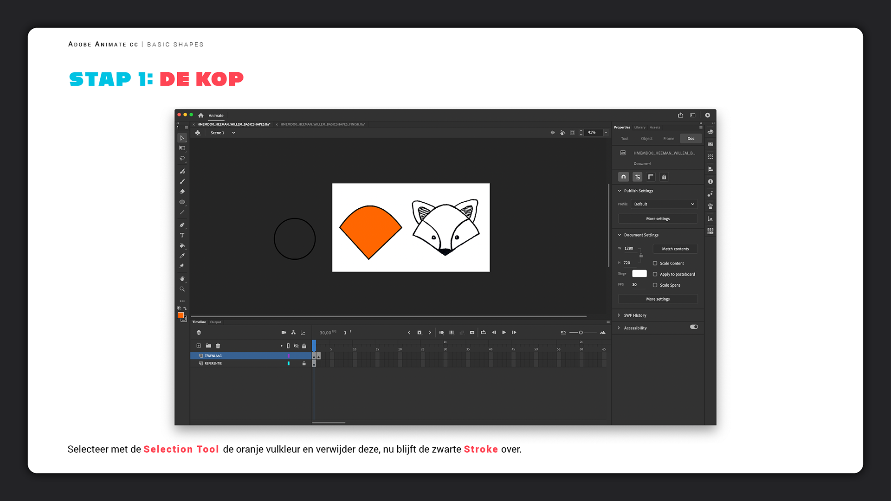
Task: Select the Eyedropper tool
Action: coord(182,256)
